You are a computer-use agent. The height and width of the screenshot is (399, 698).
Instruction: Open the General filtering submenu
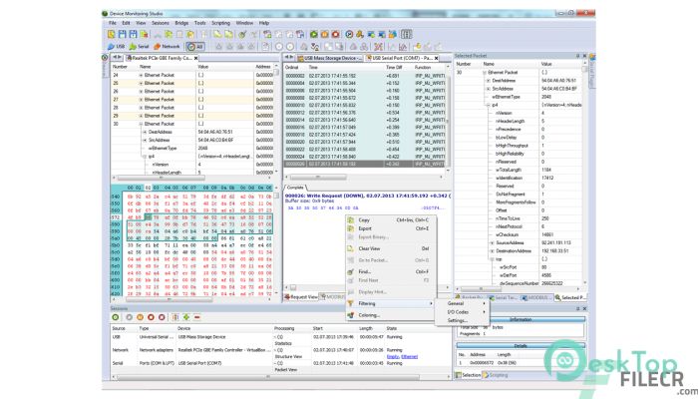[x=462, y=303]
